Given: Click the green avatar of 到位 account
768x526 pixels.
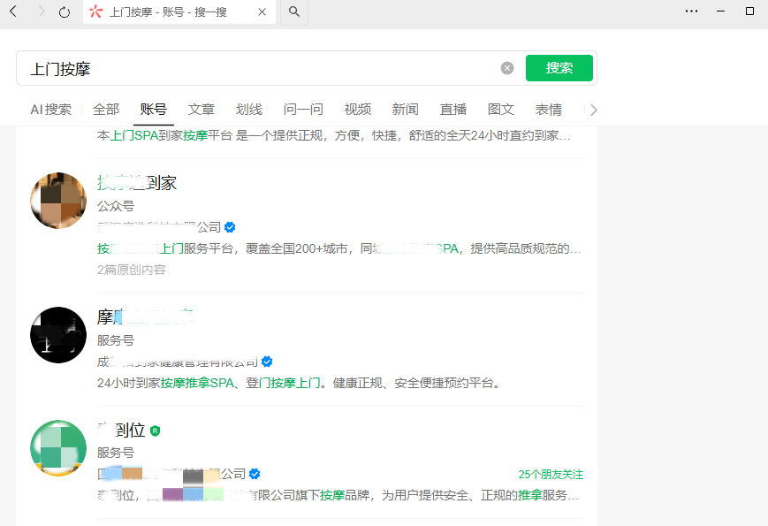Looking at the screenshot, I should [58, 448].
